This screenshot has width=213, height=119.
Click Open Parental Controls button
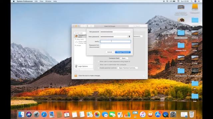[x=127, y=68]
